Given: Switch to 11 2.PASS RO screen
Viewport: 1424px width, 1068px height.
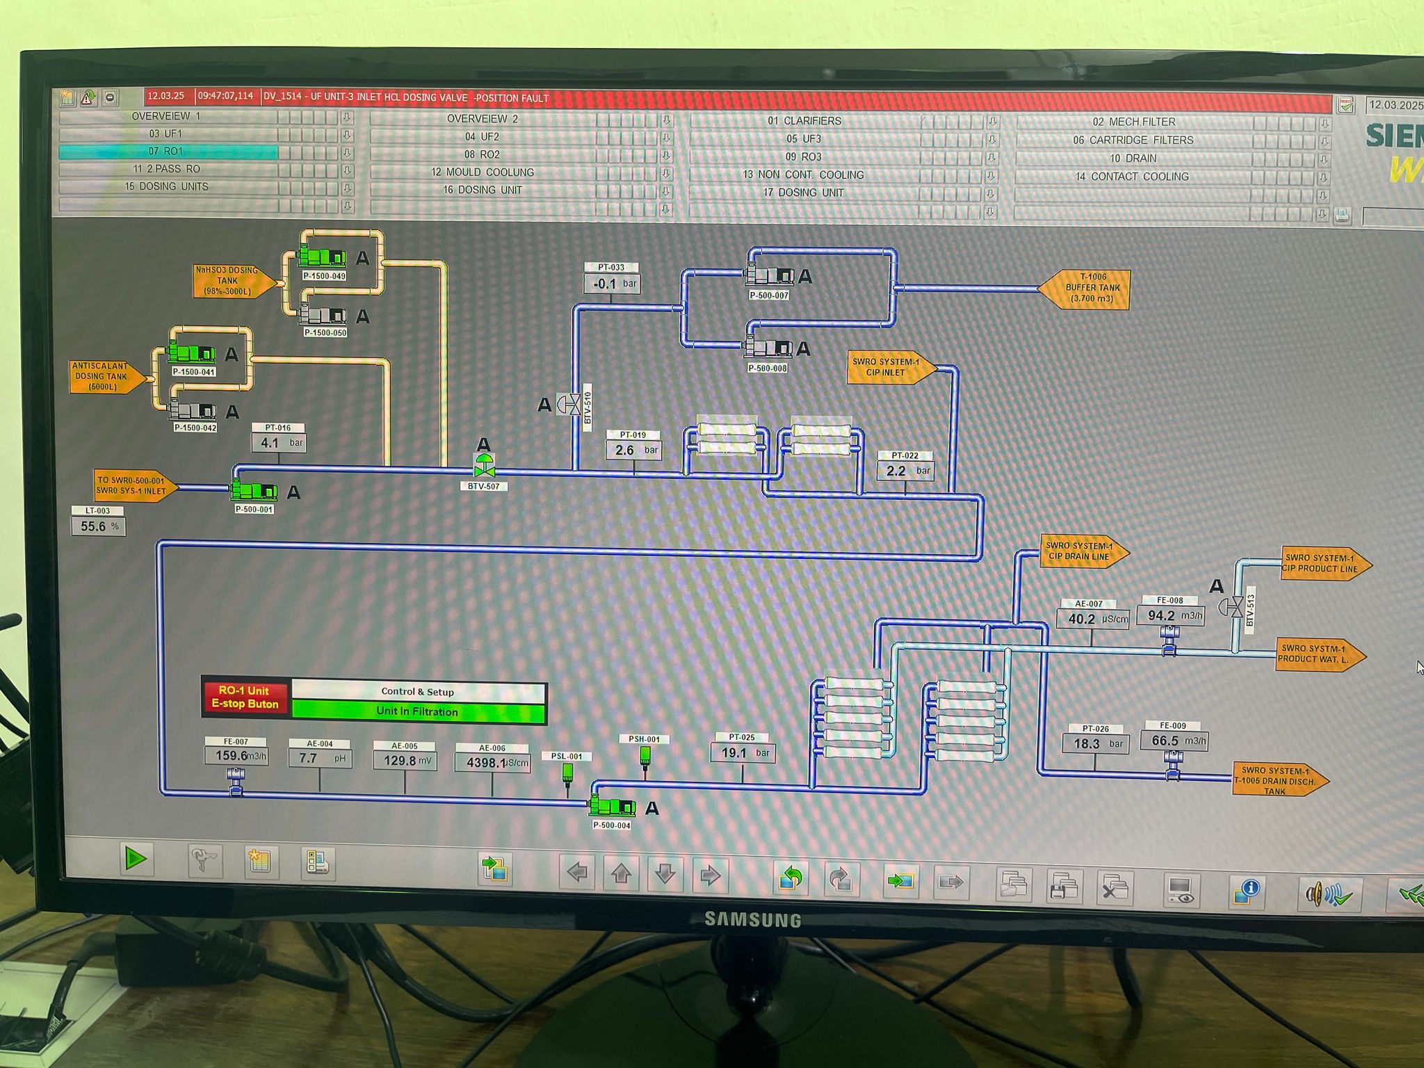Looking at the screenshot, I should (x=166, y=169).
